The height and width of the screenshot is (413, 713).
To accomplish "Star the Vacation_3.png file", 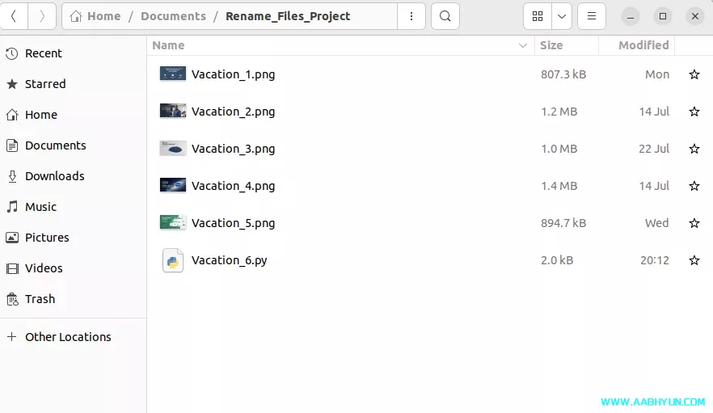I will point(694,149).
